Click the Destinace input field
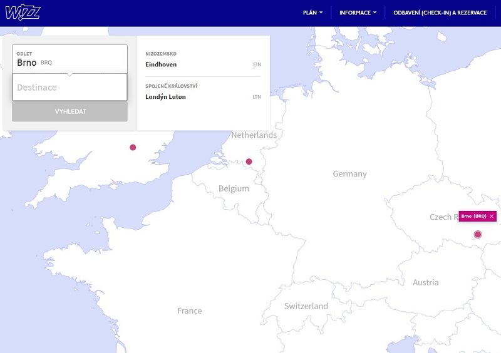Viewport: 501px width, 353px height. click(x=70, y=87)
